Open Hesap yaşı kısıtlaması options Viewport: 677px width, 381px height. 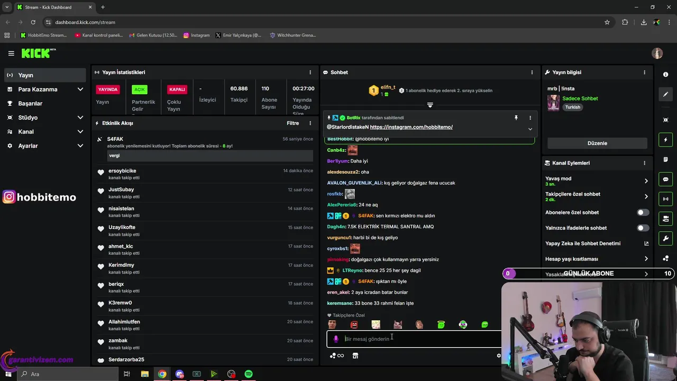597,259
